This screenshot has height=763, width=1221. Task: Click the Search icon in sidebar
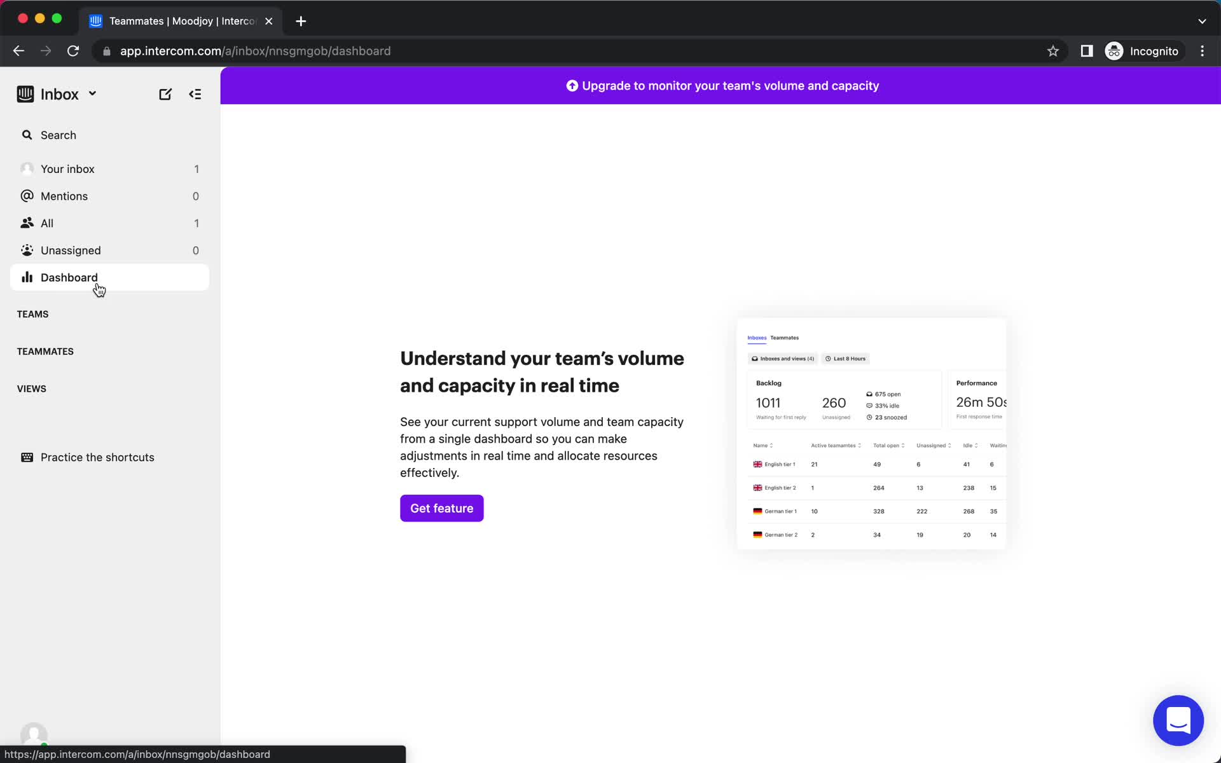coord(27,135)
